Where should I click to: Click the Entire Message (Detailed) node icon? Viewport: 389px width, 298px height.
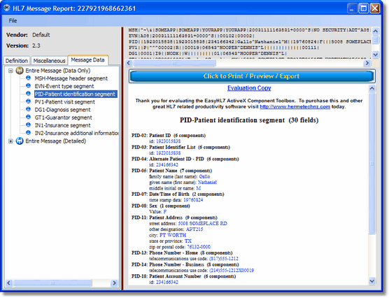pyautogui.click(x=20, y=141)
